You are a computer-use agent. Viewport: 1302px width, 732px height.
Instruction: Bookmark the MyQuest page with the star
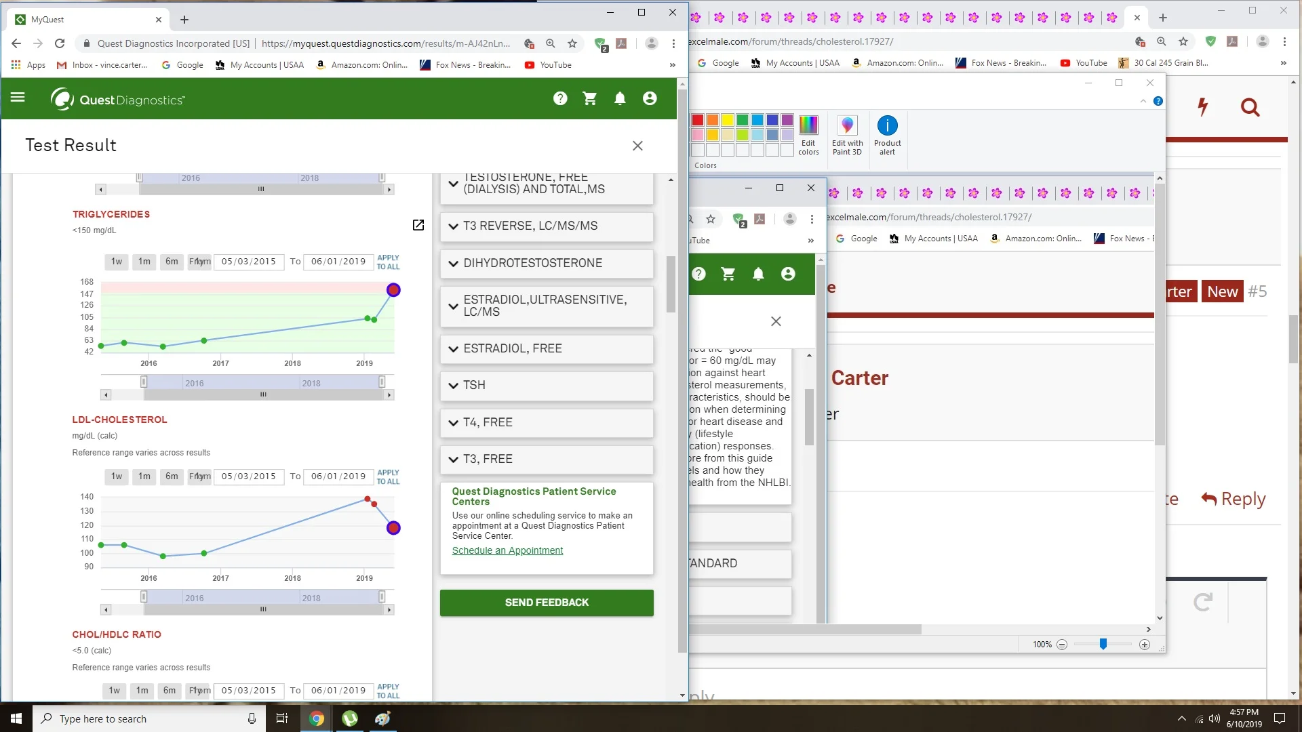click(x=572, y=43)
